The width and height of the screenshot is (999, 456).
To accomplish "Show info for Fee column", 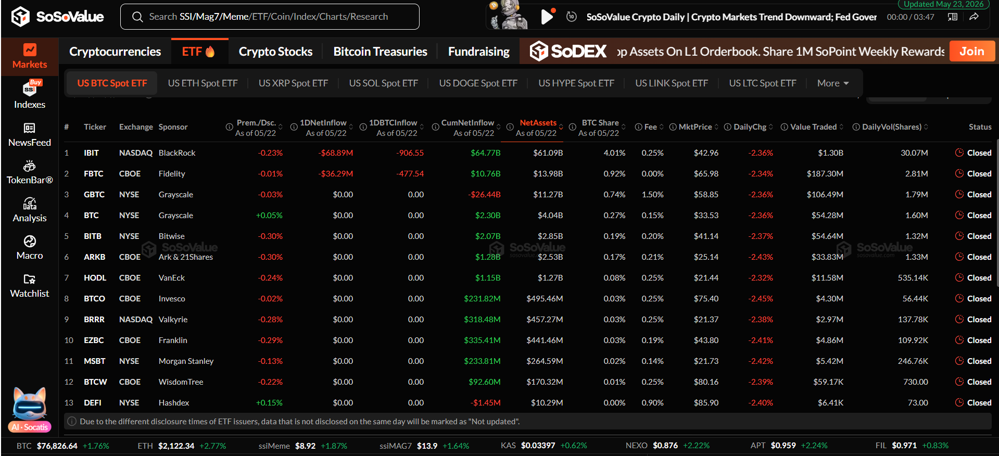I will [x=638, y=127].
